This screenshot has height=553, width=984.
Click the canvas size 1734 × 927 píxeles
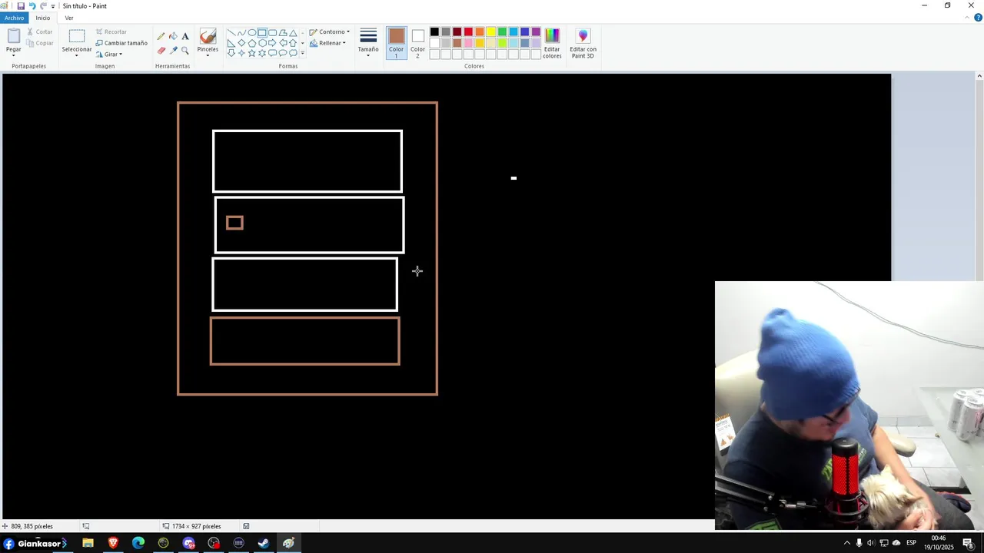[x=197, y=526]
